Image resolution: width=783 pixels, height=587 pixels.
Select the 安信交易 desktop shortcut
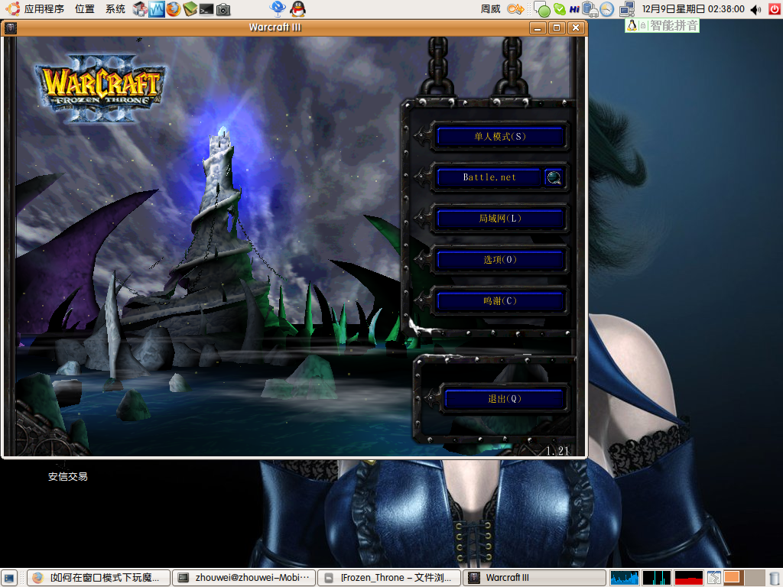(67, 477)
